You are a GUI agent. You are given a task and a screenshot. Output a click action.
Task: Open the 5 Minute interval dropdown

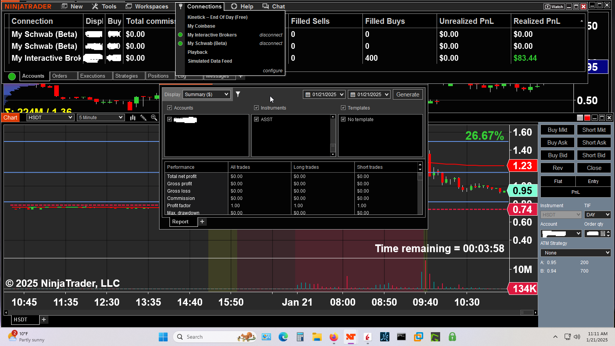tap(101, 118)
